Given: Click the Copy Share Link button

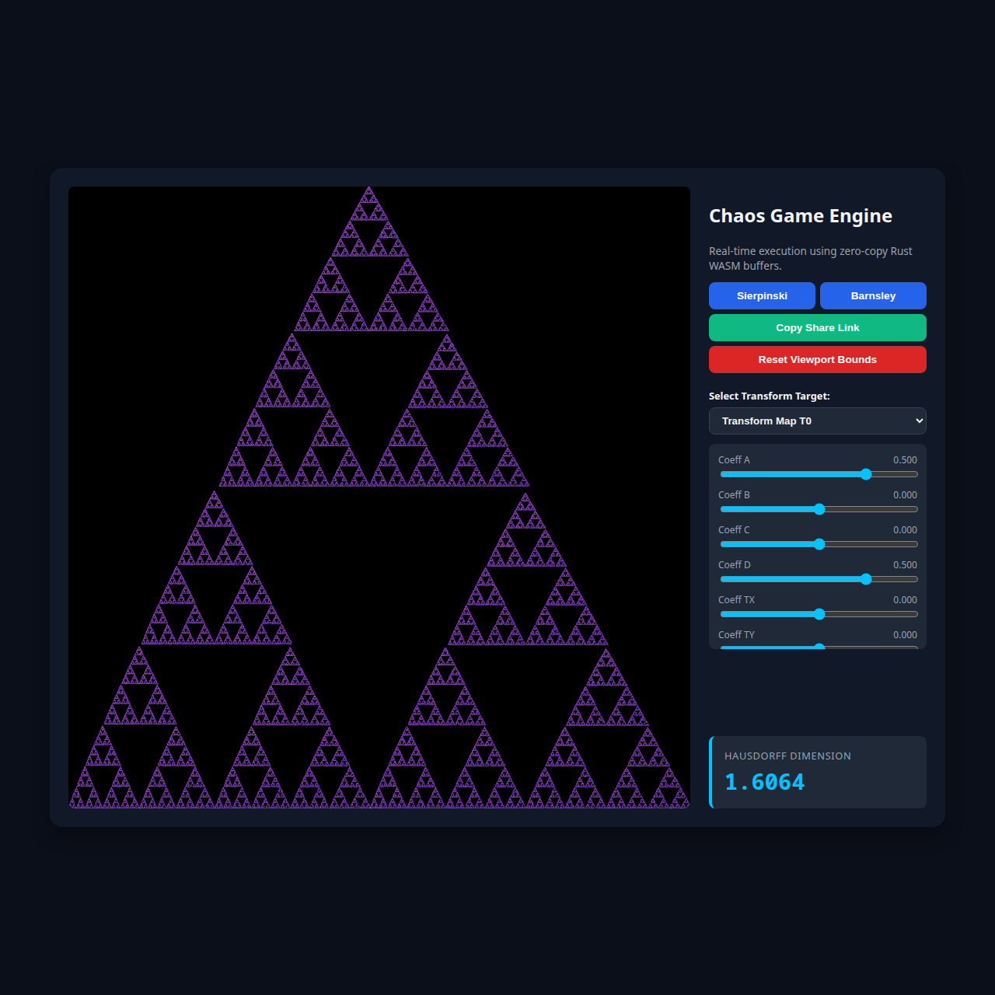Looking at the screenshot, I should [x=818, y=327].
